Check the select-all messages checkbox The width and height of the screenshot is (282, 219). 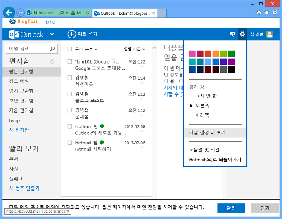click(70, 49)
